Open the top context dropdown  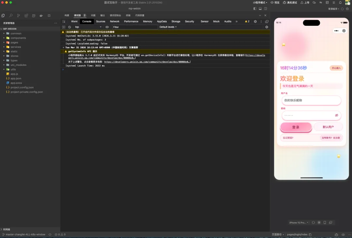coord(88,27)
